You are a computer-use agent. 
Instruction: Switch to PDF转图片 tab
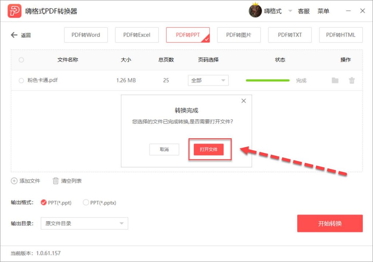click(x=239, y=35)
